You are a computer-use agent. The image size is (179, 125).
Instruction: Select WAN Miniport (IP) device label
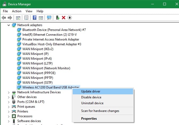[36, 54]
